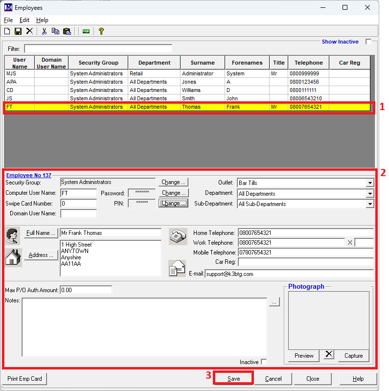Click the Copy toolbar icon
Screen dimensions: 389x391
point(55,31)
